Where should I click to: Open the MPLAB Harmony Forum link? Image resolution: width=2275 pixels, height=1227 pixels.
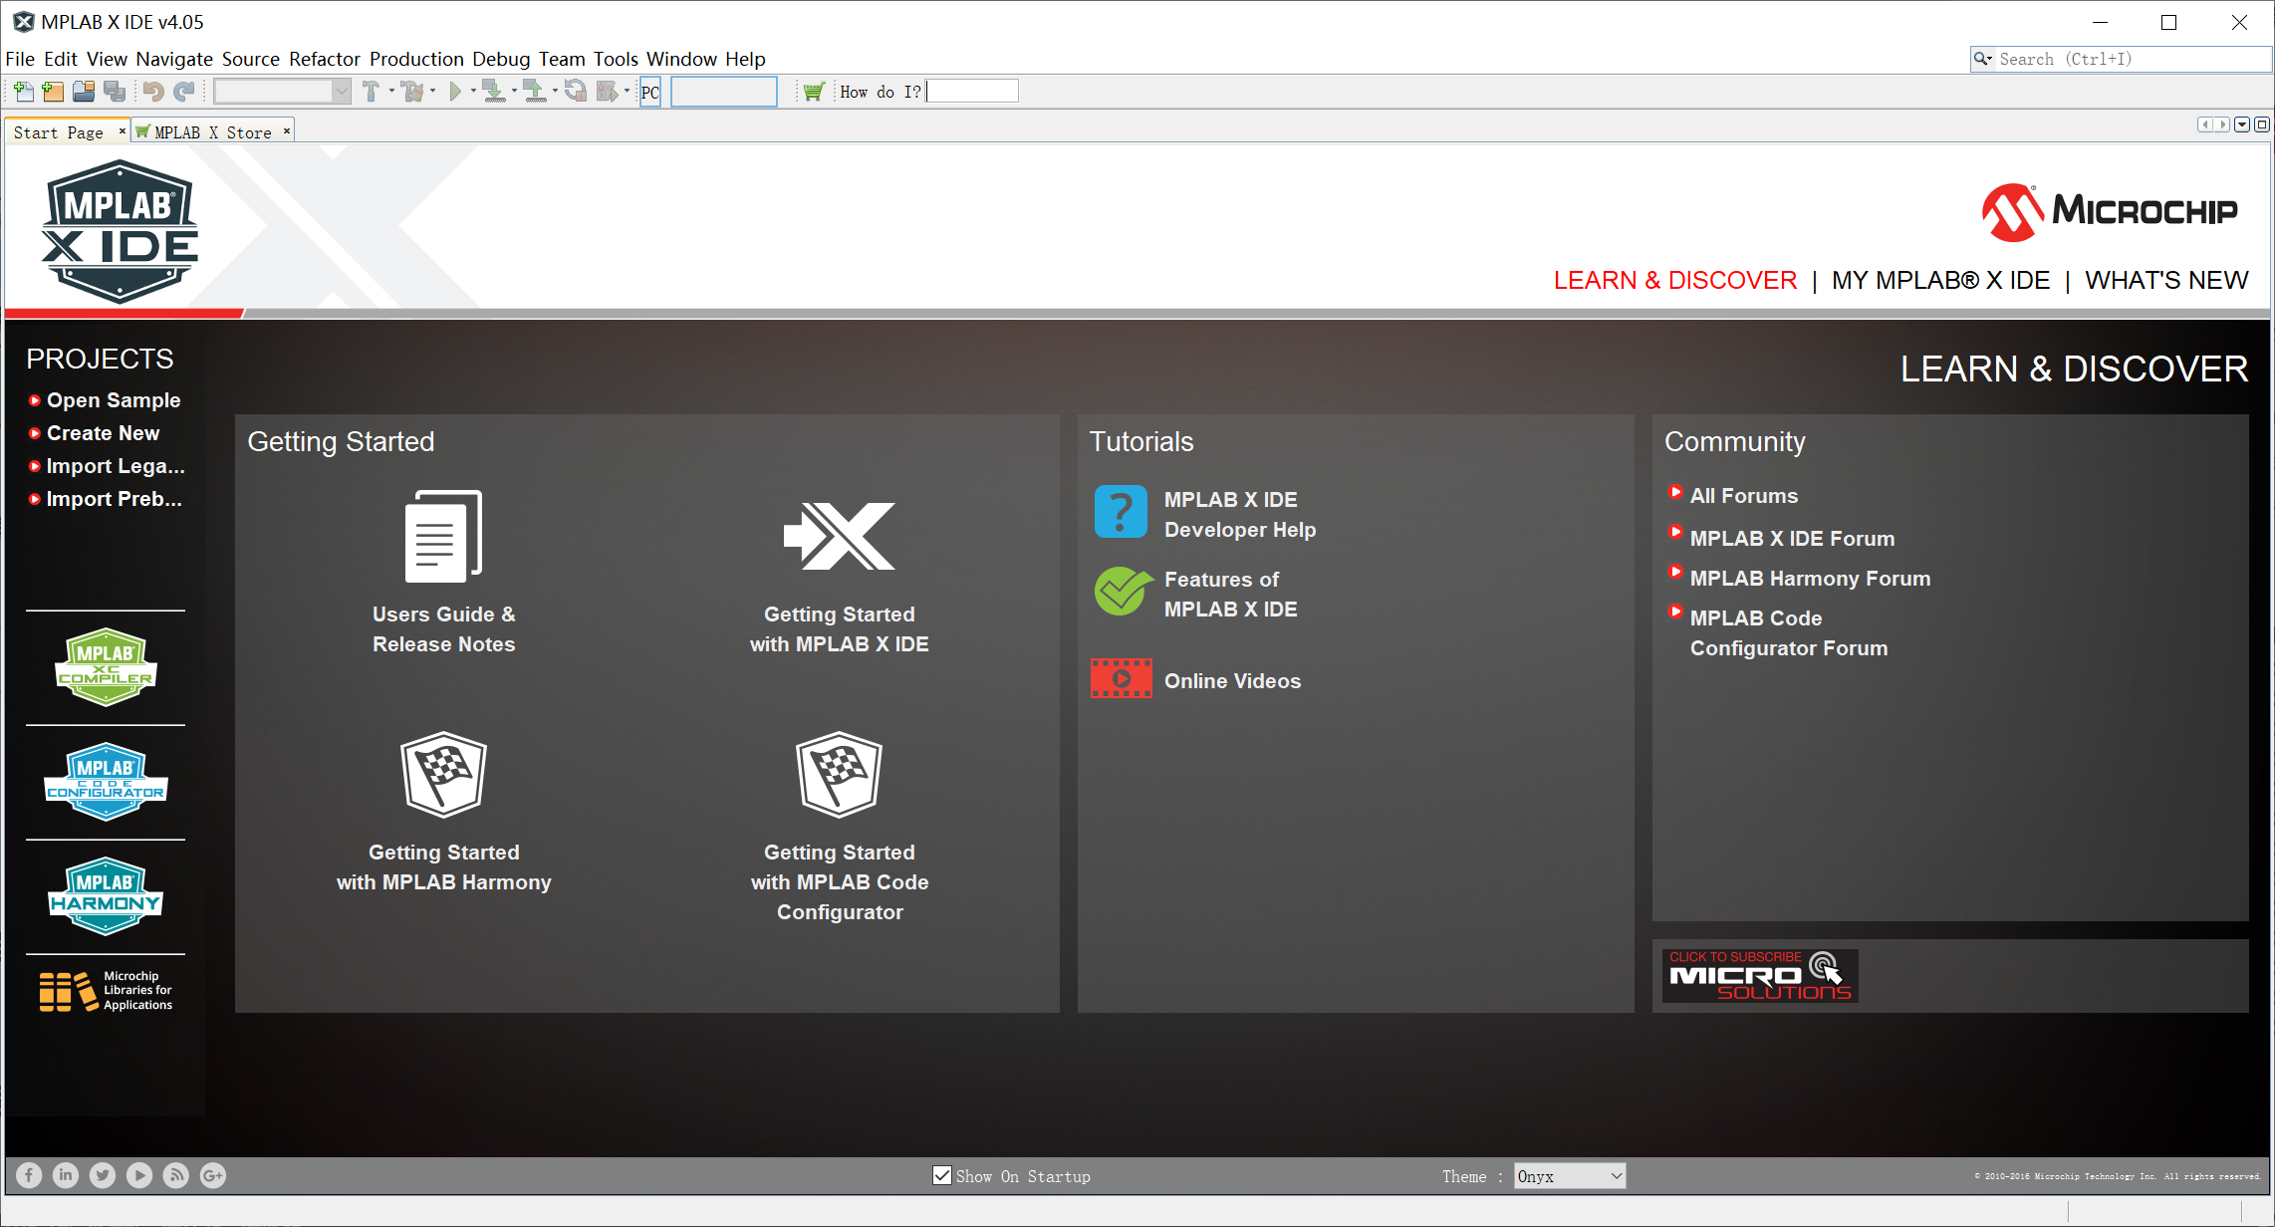[x=1810, y=579]
